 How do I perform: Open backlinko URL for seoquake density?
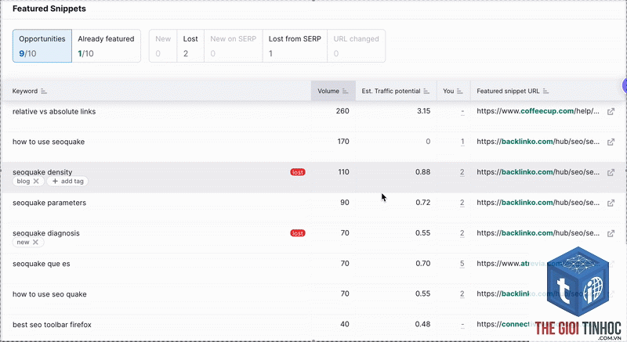coord(538,172)
